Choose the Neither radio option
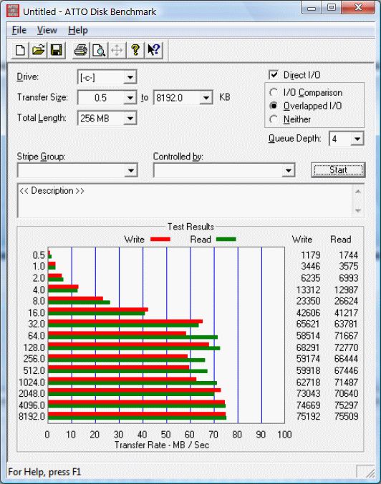Screen dimensions: 381x484 click(x=274, y=119)
